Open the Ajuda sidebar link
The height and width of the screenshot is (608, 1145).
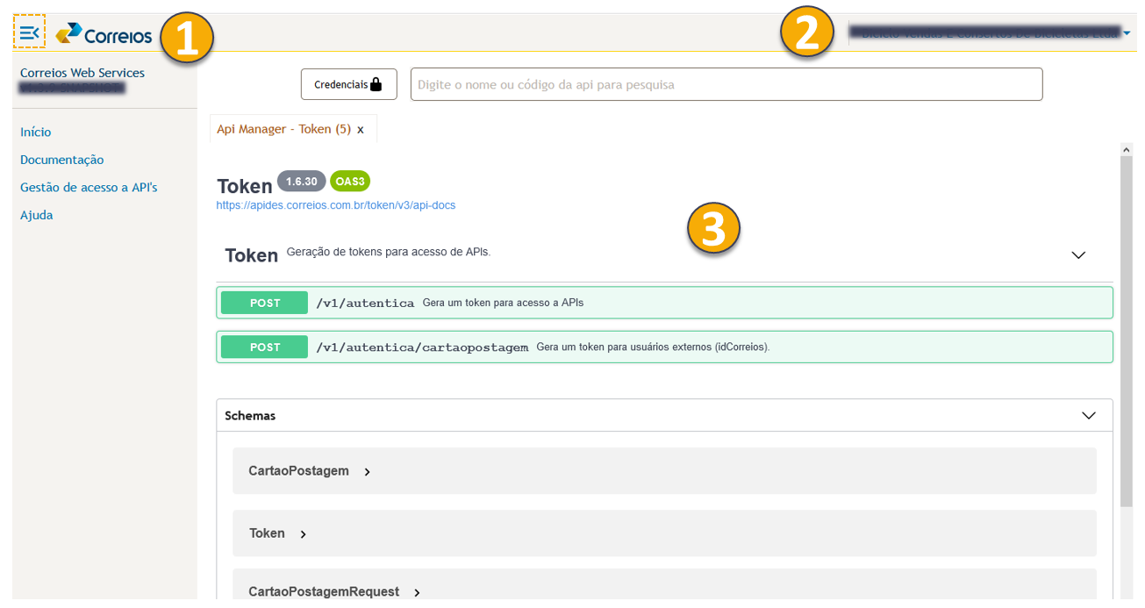(37, 215)
